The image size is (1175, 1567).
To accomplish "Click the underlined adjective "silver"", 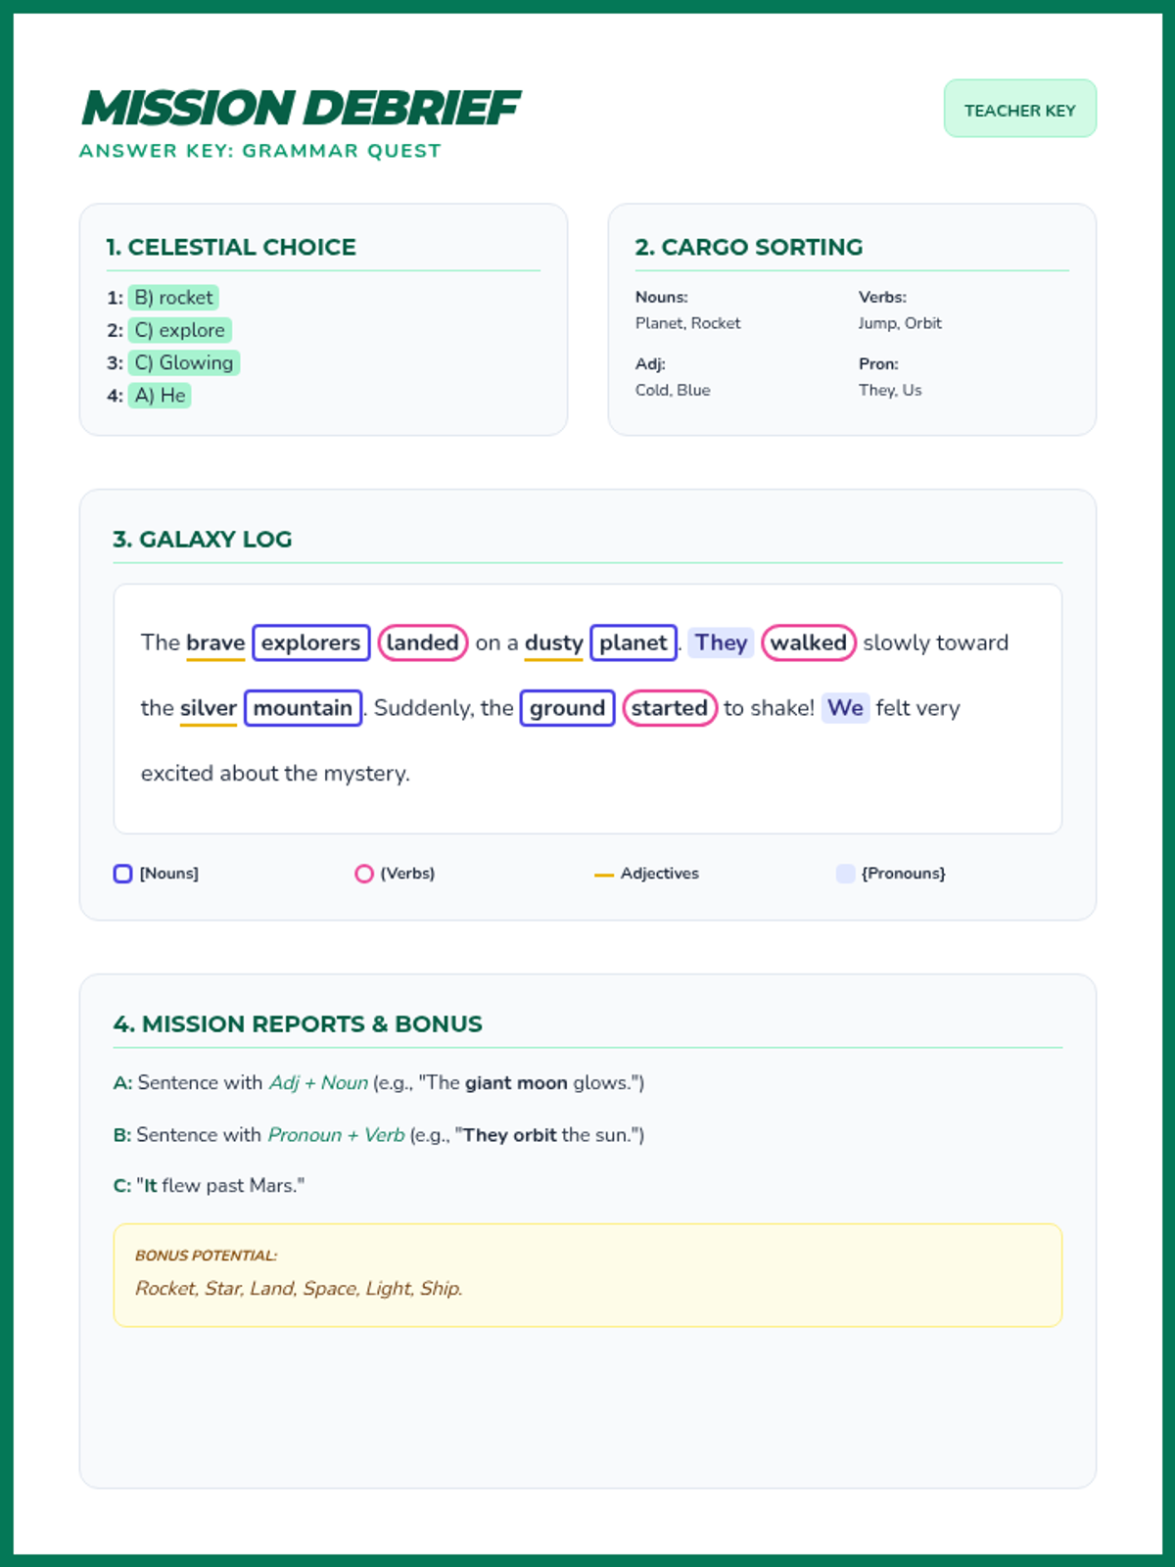I will 209,708.
